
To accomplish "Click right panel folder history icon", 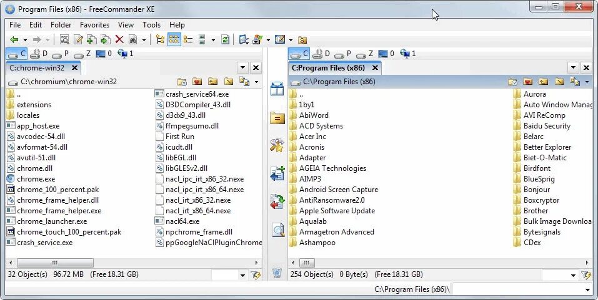I will click(x=512, y=82).
